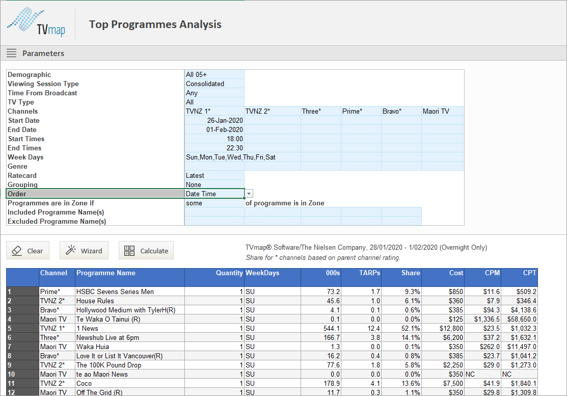Click the Time From Broadcast Any value

coord(214,93)
